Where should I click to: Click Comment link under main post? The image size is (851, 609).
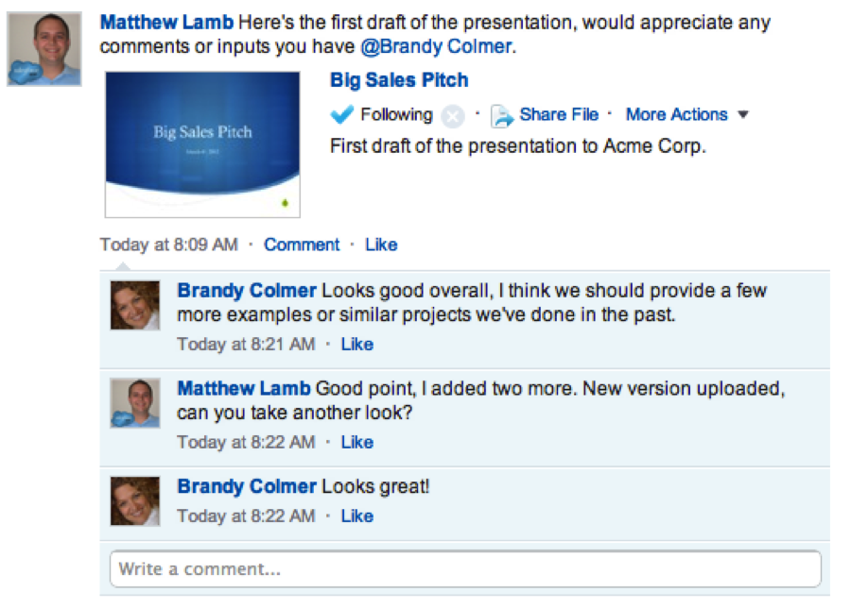[x=302, y=245]
